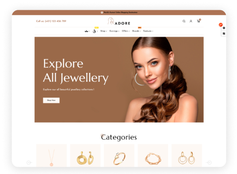
Task: Open the search magnifier icon
Action: pyautogui.click(x=184, y=21)
